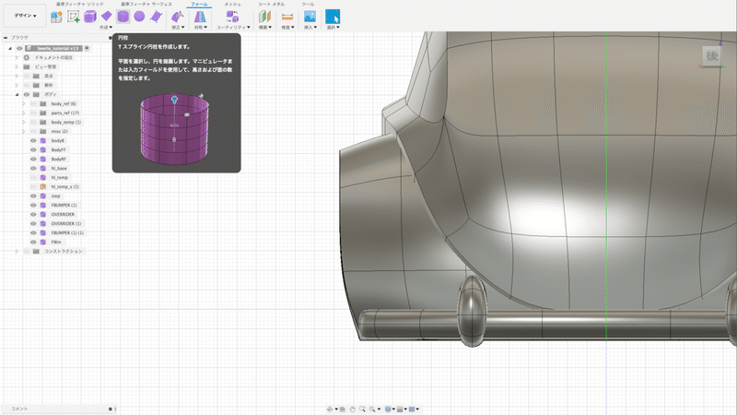Switch to the シート メタル tab
The height and width of the screenshot is (415, 737).
(270, 5)
